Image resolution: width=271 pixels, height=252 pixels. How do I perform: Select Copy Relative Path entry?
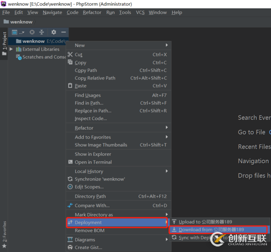118,78
